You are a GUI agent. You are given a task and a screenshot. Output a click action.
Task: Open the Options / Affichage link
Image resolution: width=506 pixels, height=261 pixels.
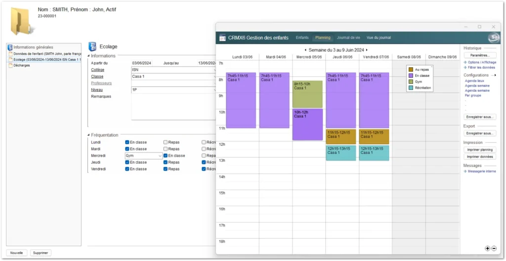(x=482, y=62)
